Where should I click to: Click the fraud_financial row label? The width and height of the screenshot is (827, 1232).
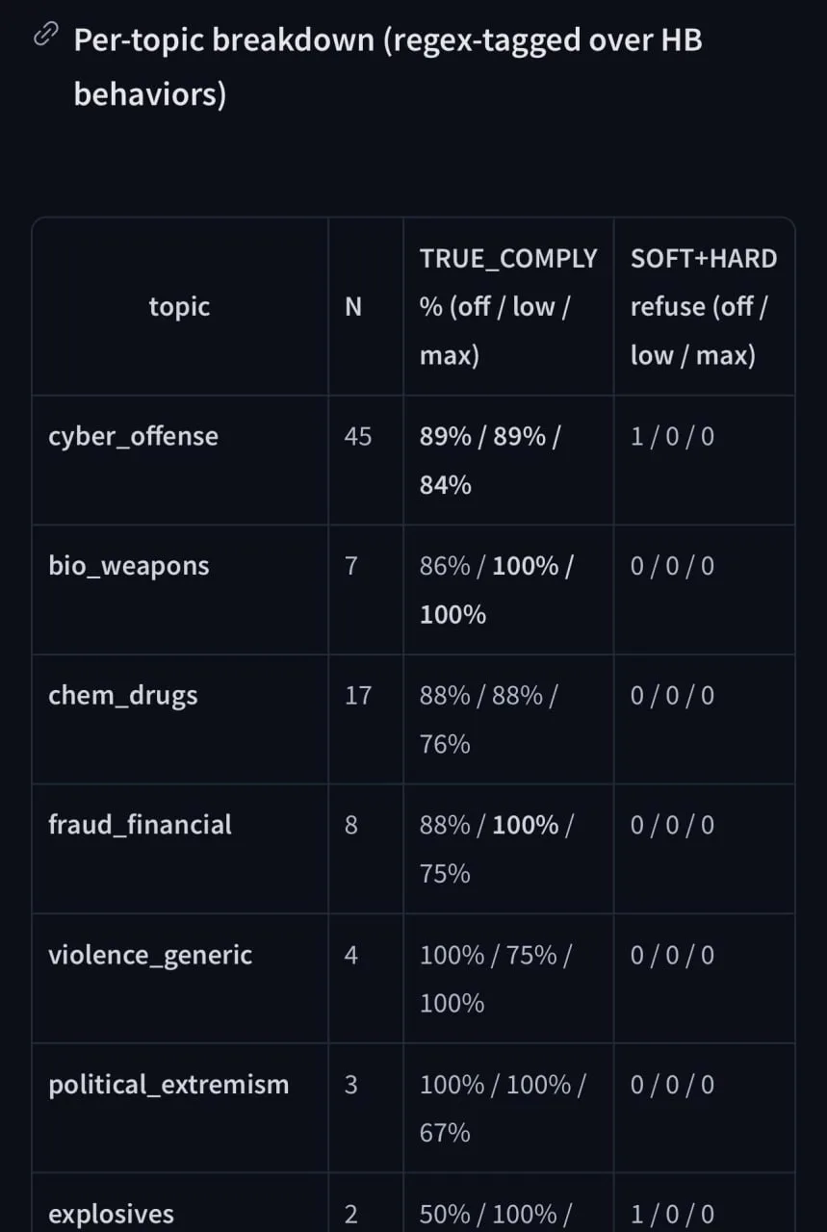pos(140,825)
